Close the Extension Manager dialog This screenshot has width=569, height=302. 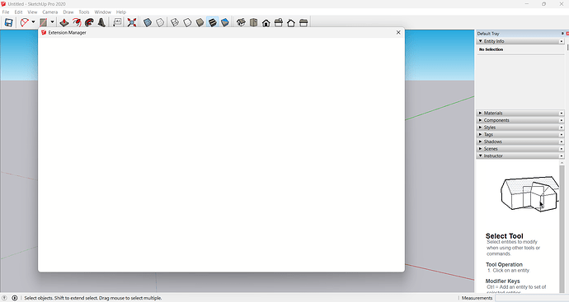[398, 32]
